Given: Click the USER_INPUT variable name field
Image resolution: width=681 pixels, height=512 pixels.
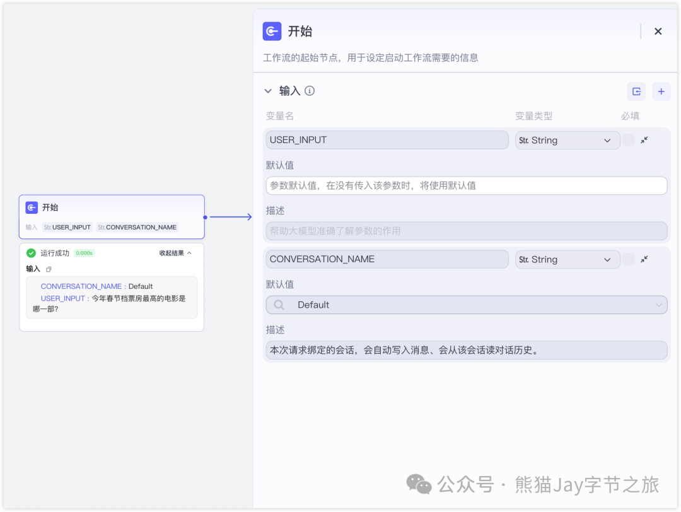Looking at the screenshot, I should [387, 140].
